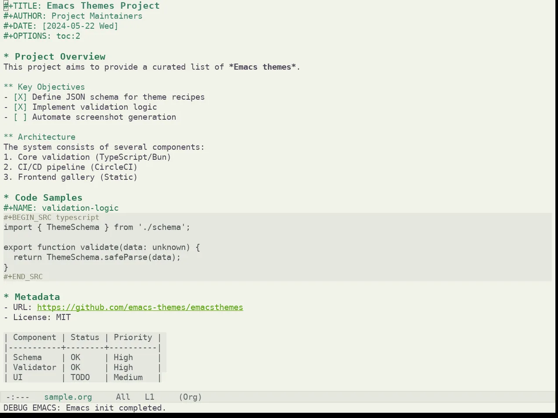
Task: Click the TODO status cell
Action: [80, 378]
